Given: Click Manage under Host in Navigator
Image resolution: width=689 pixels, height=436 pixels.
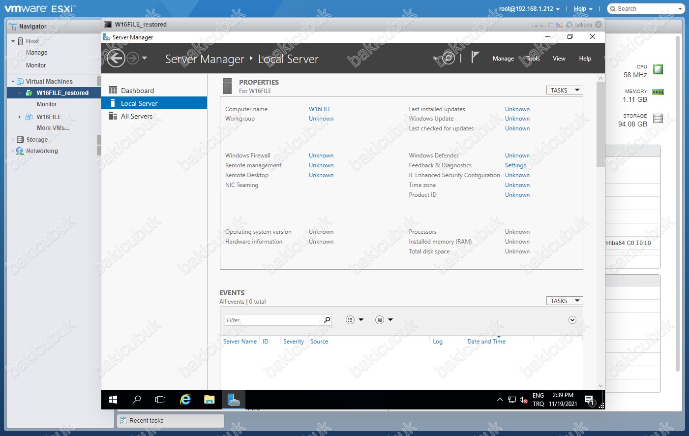Looking at the screenshot, I should click(37, 53).
